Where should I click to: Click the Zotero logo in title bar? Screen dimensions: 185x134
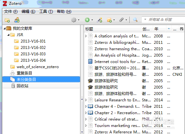pyautogui.click(x=5, y=4)
